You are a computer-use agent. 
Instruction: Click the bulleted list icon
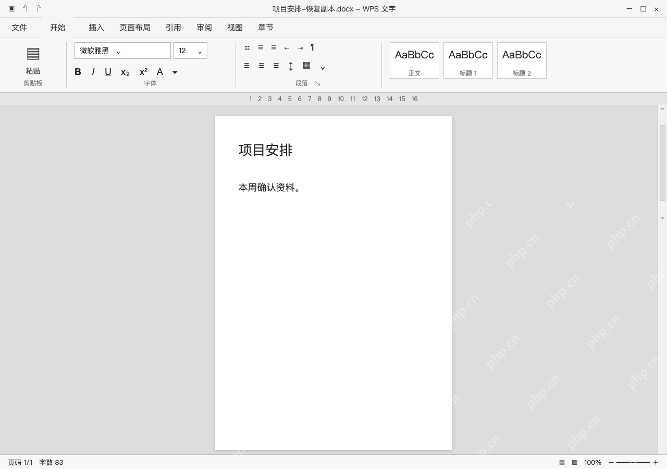247,48
